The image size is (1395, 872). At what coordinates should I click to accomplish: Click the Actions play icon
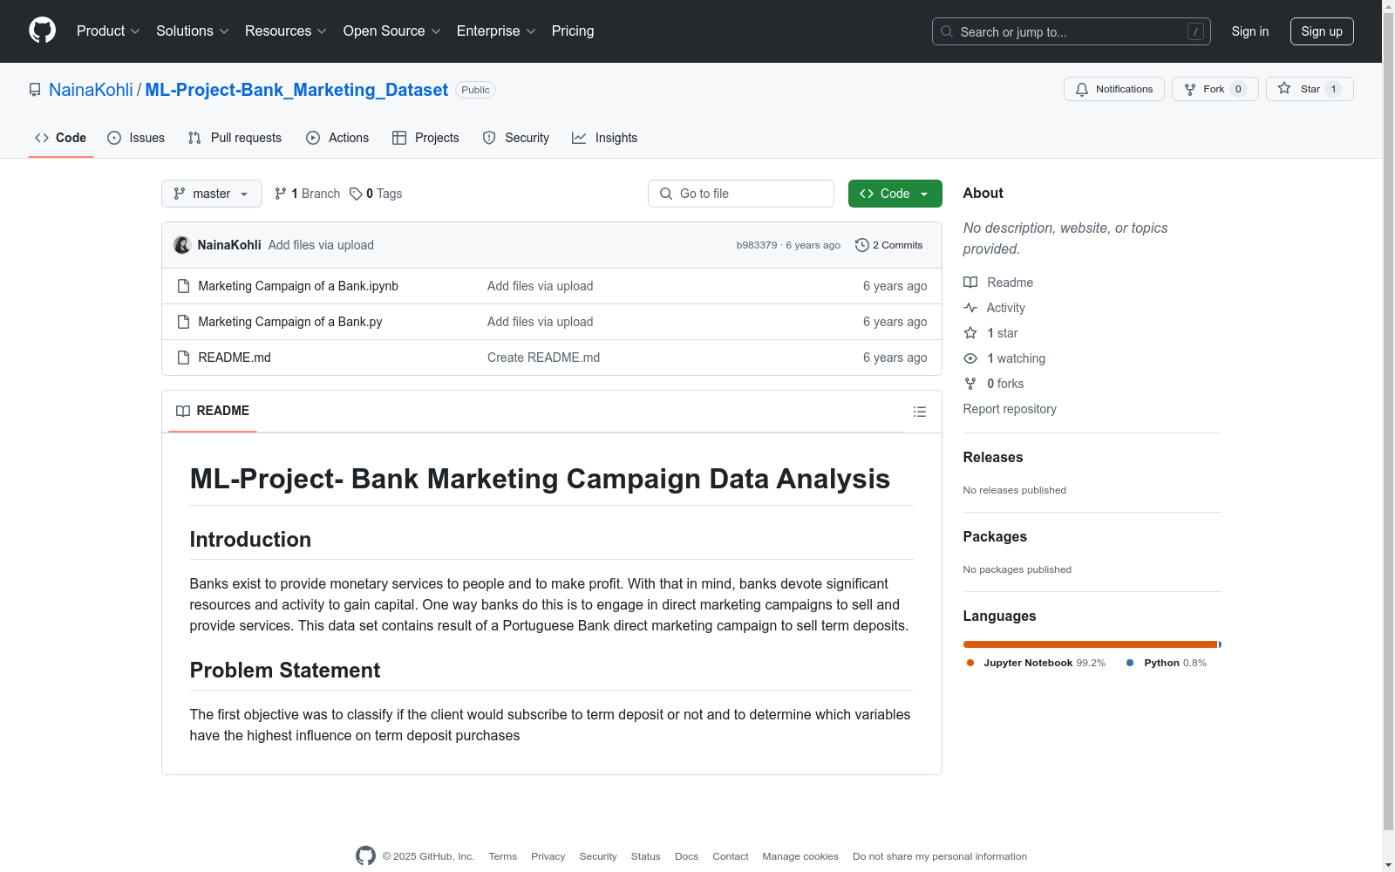[313, 138]
